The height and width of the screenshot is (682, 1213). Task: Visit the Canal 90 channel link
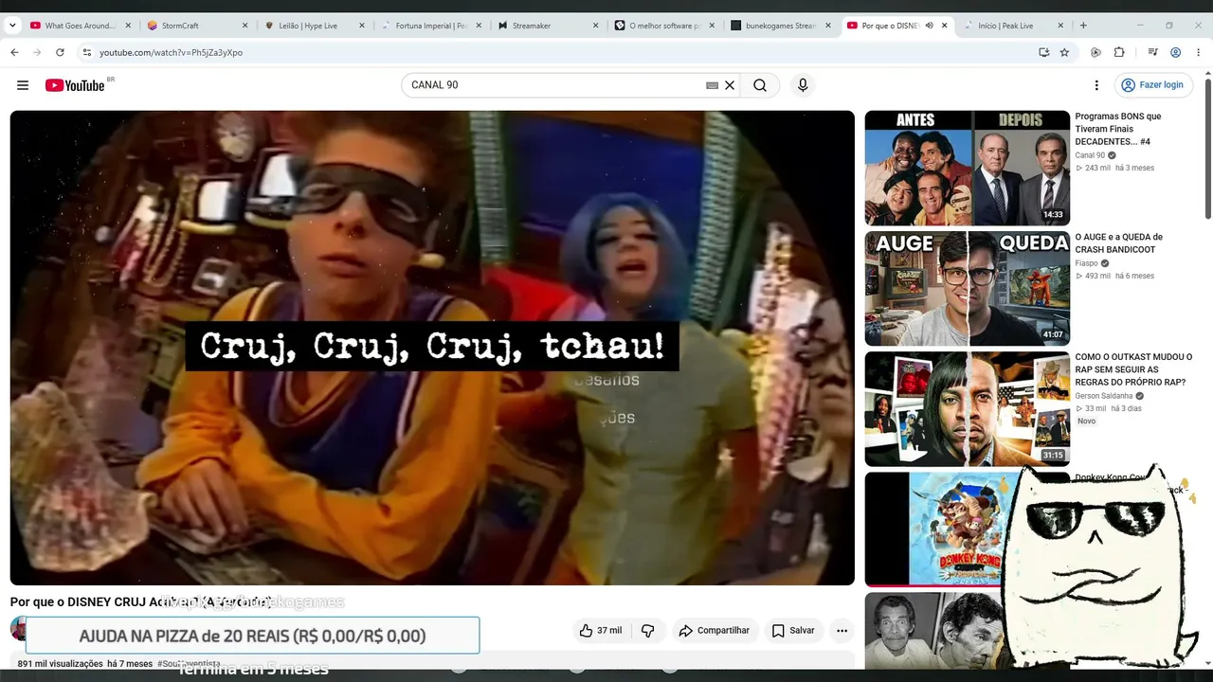point(1090,155)
